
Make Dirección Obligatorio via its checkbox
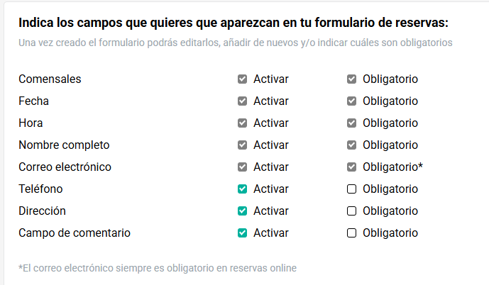(351, 211)
